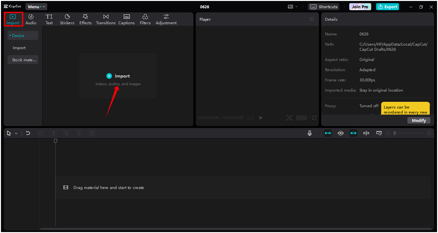Screen dimensions: 438x233
Task: Click the timeline horizontal scrollbar
Action: click(x=236, y=229)
